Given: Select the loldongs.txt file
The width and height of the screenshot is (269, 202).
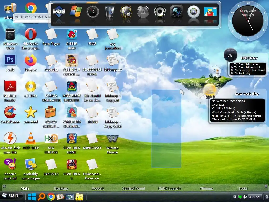Looking at the screenshot, I should click(x=112, y=60).
